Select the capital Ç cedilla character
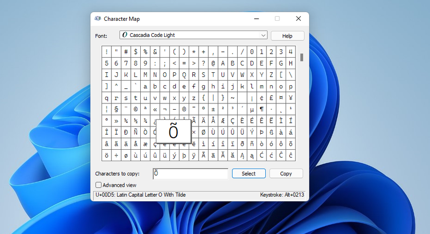Screen dimensions: 430x234 click(x=232, y=121)
